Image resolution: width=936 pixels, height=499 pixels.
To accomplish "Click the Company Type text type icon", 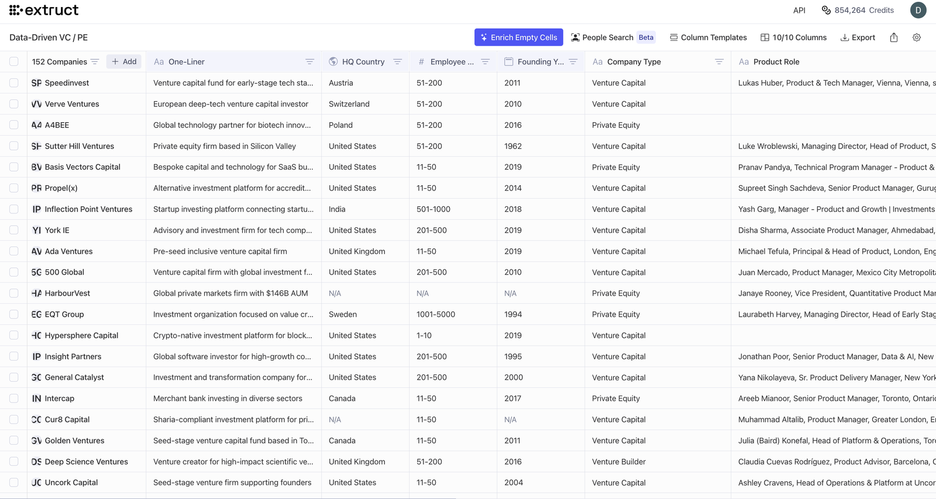I will point(597,61).
